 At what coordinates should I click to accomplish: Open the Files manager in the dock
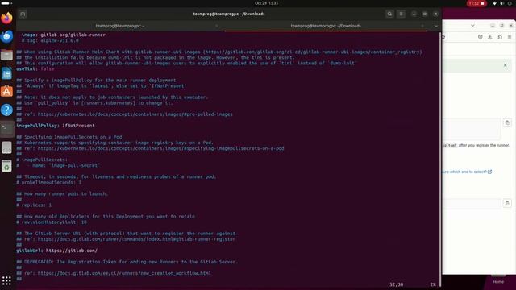(6, 55)
